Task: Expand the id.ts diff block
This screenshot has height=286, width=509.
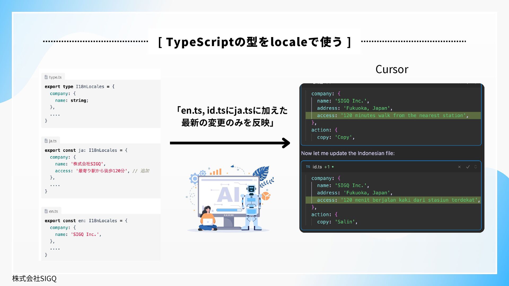Action: pyautogui.click(x=476, y=167)
